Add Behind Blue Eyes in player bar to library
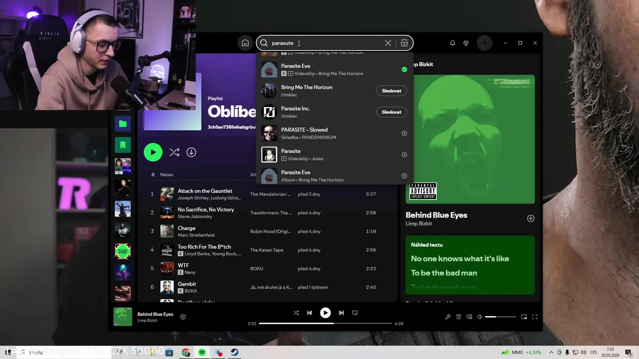The width and height of the screenshot is (639, 359). tap(183, 317)
